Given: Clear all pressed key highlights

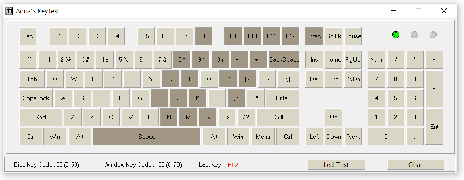Looking at the screenshot, I should (415, 165).
